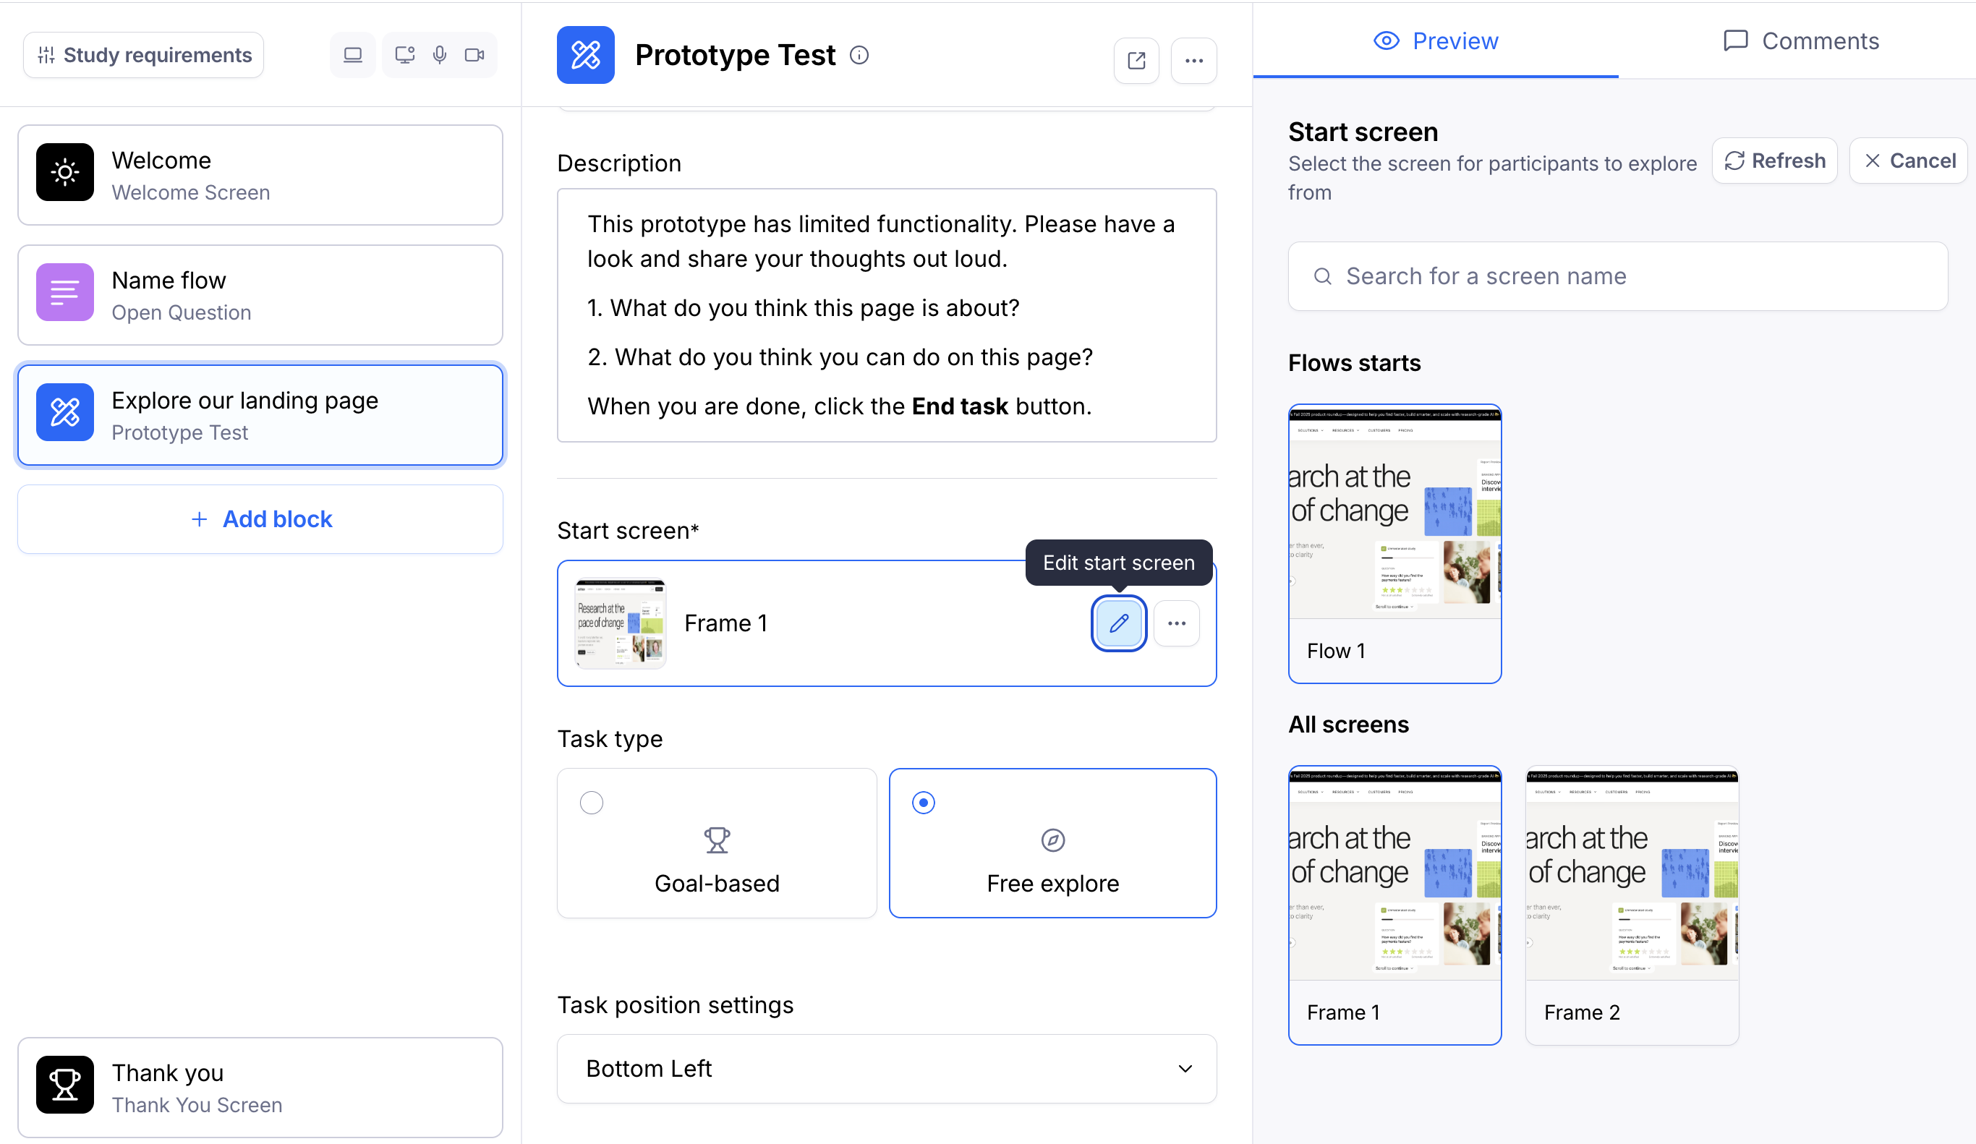Cancel the start screen selection
Image resolution: width=1976 pixels, height=1144 pixels.
[1909, 161]
